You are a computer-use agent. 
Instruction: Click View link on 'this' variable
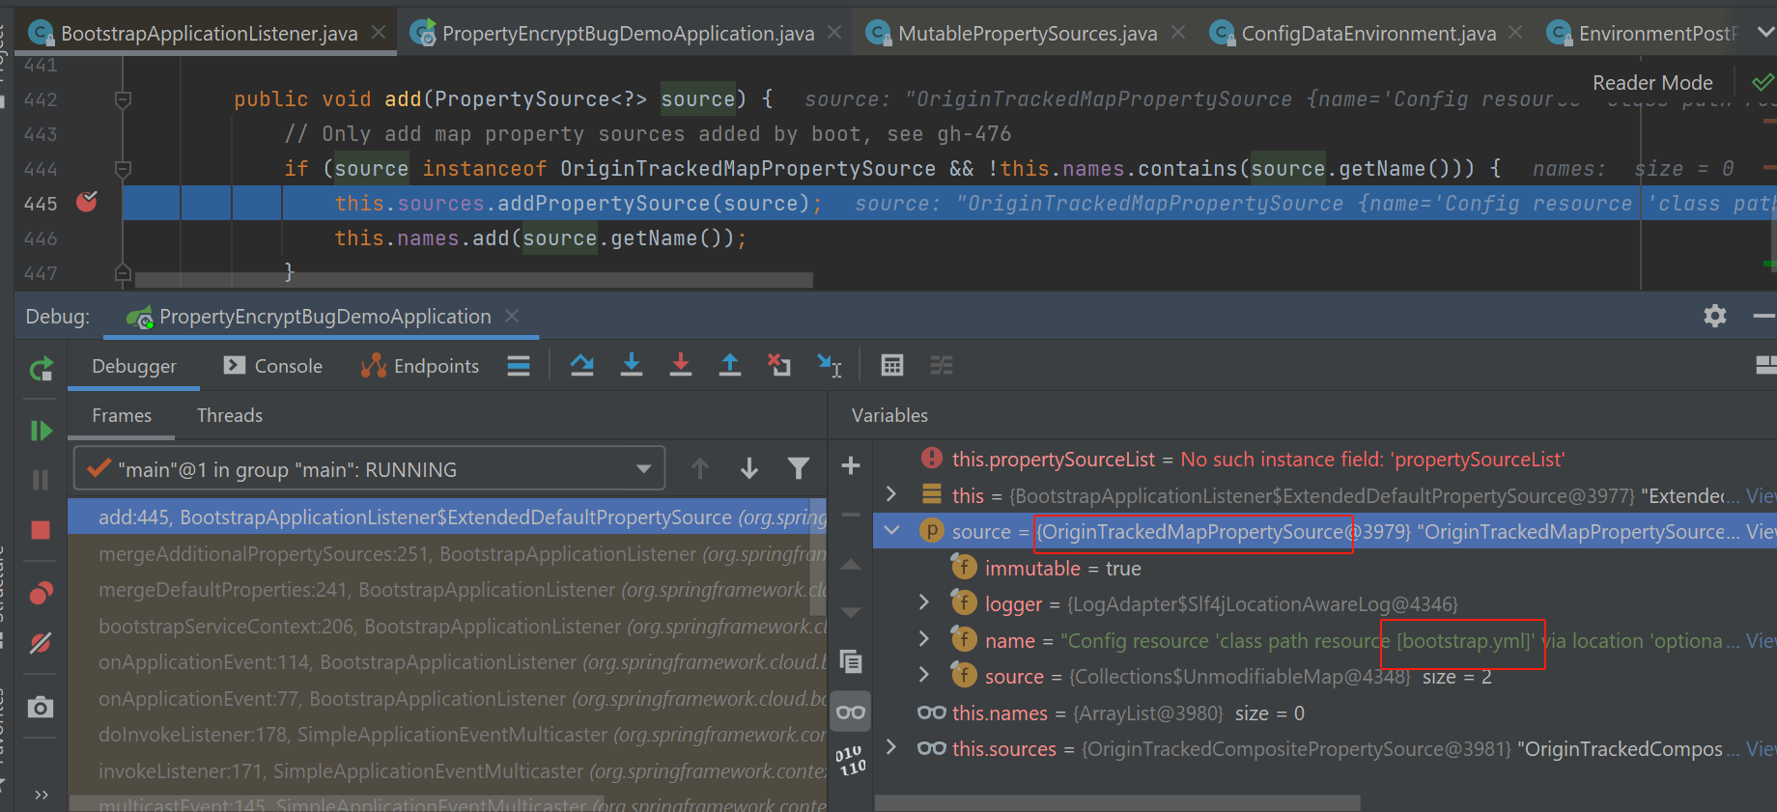[x=1761, y=496]
